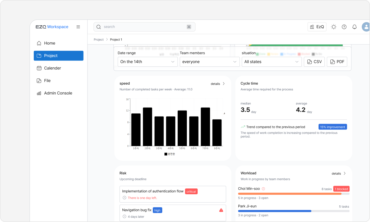This screenshot has height=222, width=370.
Task: Open File in sidebar
Action: (x=59, y=81)
